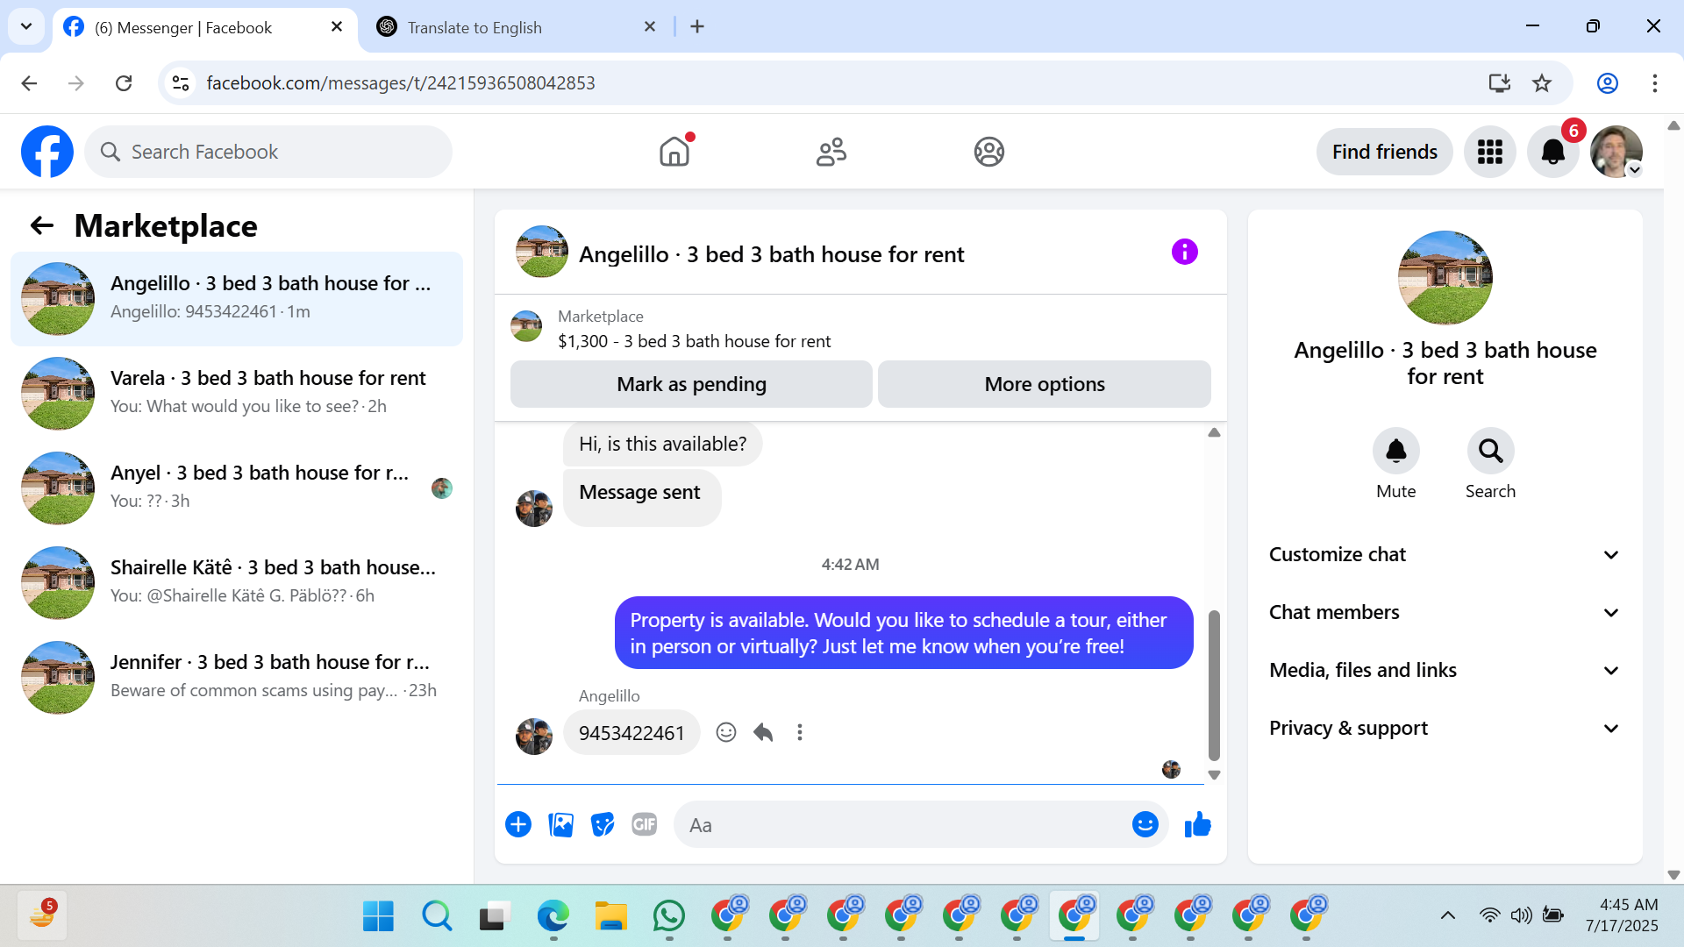Close the Translate to English tab

tap(650, 26)
